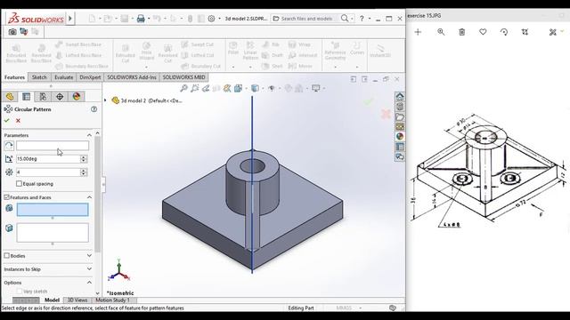Expand the 3d model 2 tree node
The width and height of the screenshot is (570, 320).
click(x=105, y=100)
